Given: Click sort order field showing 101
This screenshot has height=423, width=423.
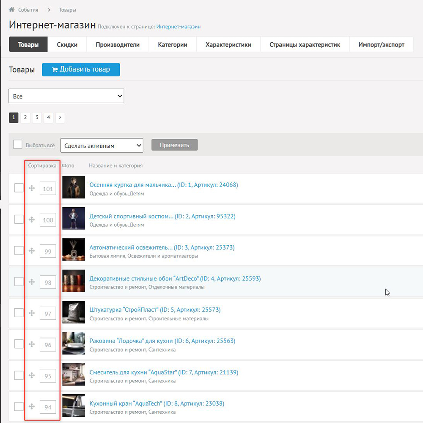Looking at the screenshot, I should coord(48,189).
